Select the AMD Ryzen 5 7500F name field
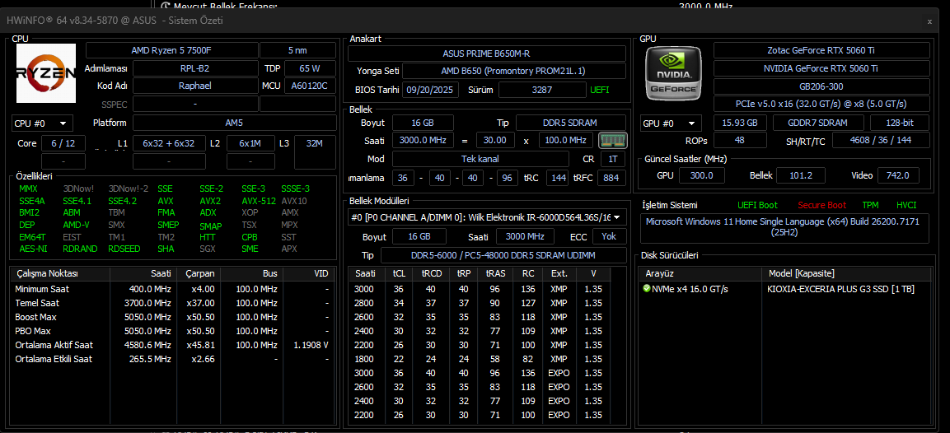The width and height of the screenshot is (950, 433). pyautogui.click(x=171, y=50)
